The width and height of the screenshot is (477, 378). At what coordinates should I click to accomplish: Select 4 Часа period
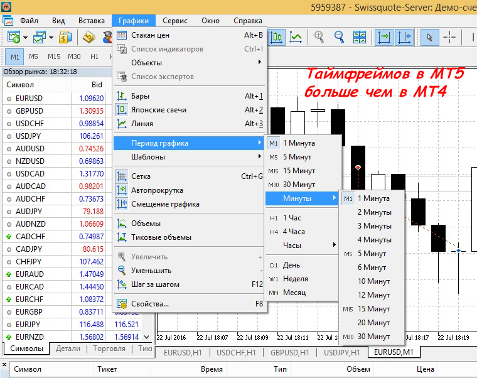click(x=303, y=232)
